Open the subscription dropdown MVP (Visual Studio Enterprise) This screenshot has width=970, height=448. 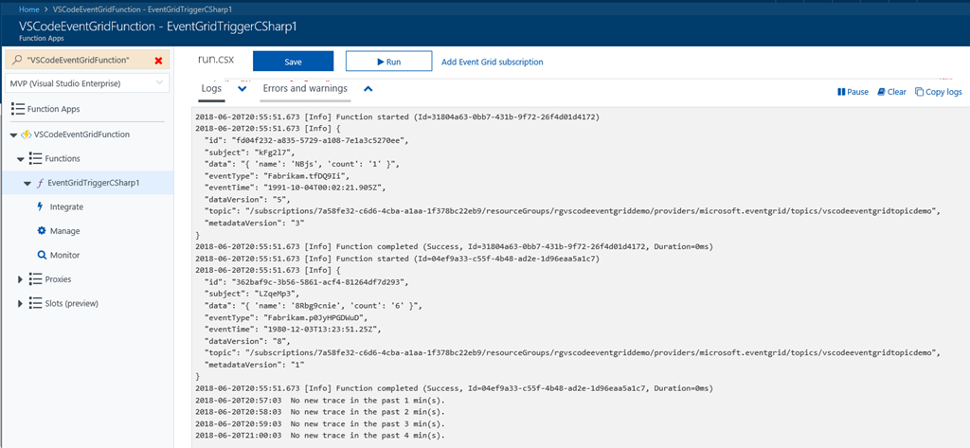[86, 83]
